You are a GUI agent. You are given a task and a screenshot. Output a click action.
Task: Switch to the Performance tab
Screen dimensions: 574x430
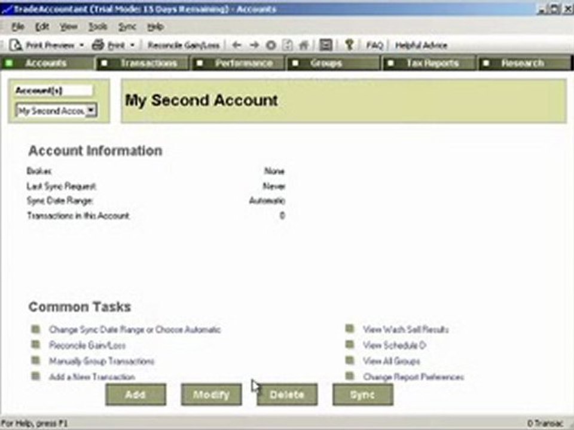pos(238,63)
